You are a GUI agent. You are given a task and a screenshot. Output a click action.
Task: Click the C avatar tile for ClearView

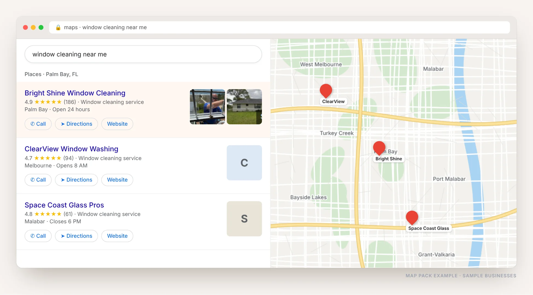pyautogui.click(x=244, y=163)
